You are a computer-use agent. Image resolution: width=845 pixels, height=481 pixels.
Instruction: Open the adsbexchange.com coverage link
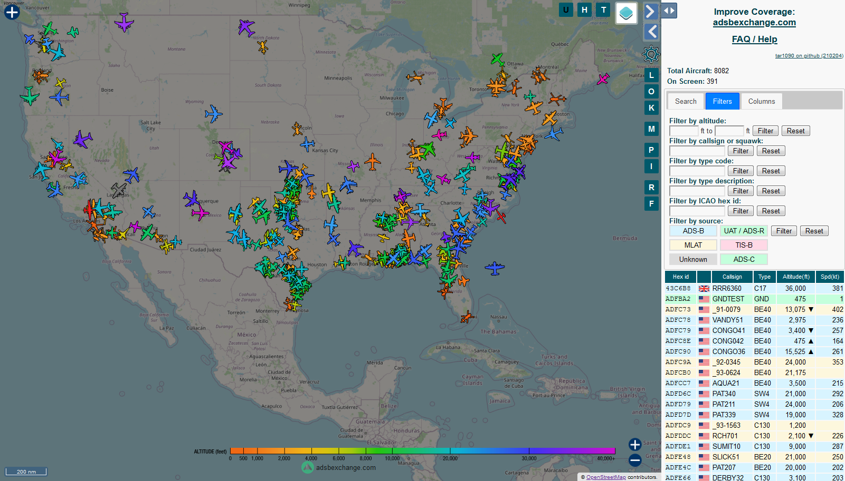coord(754,22)
